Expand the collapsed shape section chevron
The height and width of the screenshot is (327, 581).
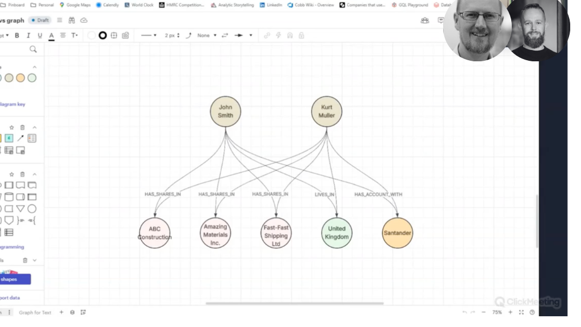(35, 260)
